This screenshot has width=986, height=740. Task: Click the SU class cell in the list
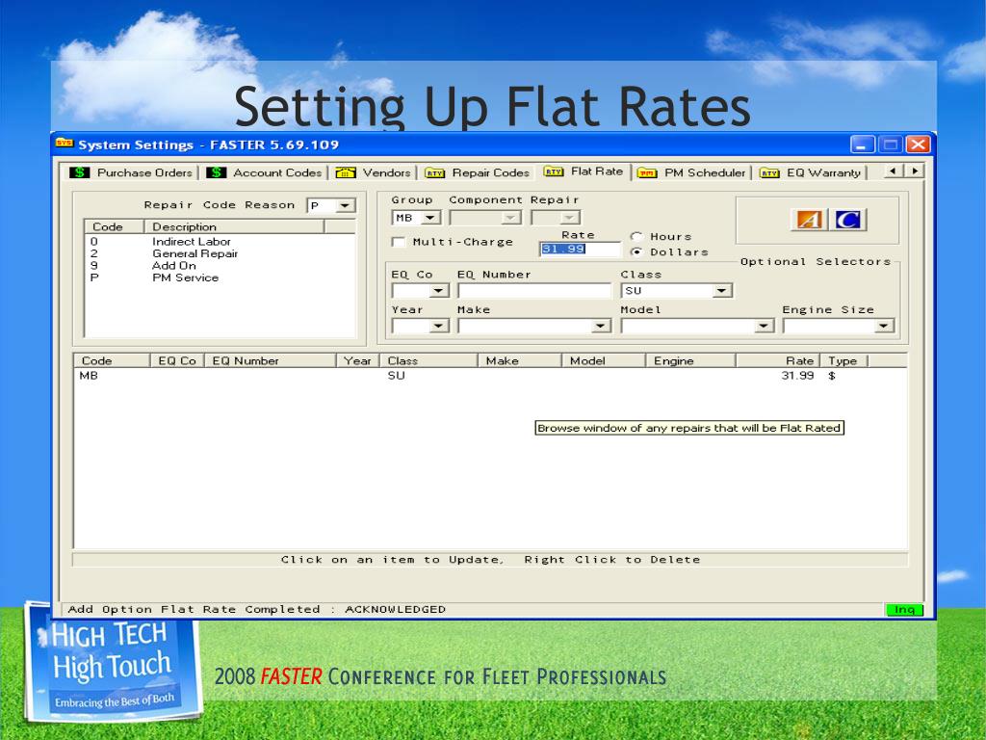point(396,376)
